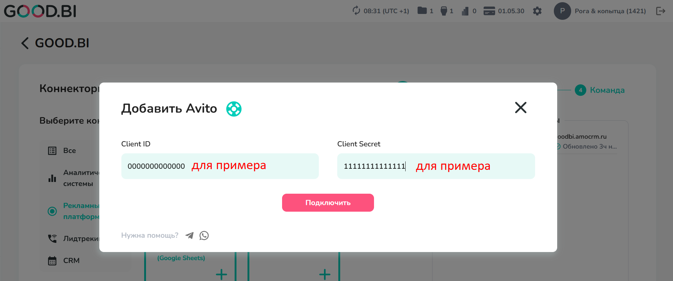Image resolution: width=673 pixels, height=281 pixels.
Task: Click the GOOD.BI logo in the header
Action: tap(40, 11)
